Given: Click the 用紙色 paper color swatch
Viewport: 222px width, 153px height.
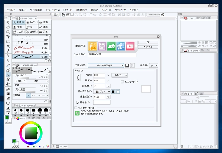Looking at the screenshot, I should coord(102,102).
